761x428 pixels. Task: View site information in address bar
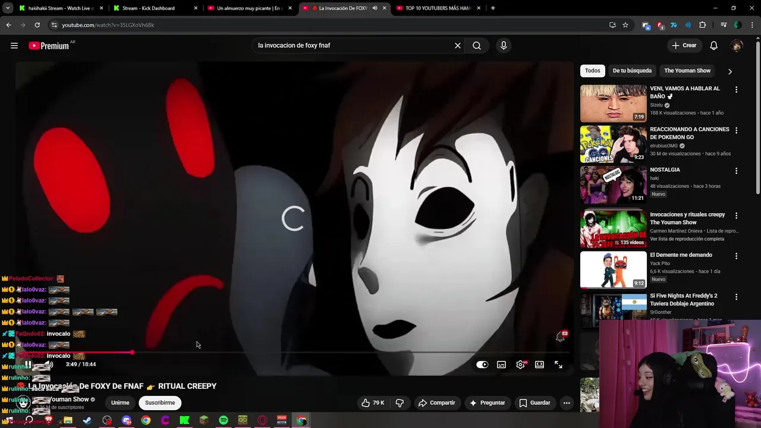pyautogui.click(x=54, y=25)
